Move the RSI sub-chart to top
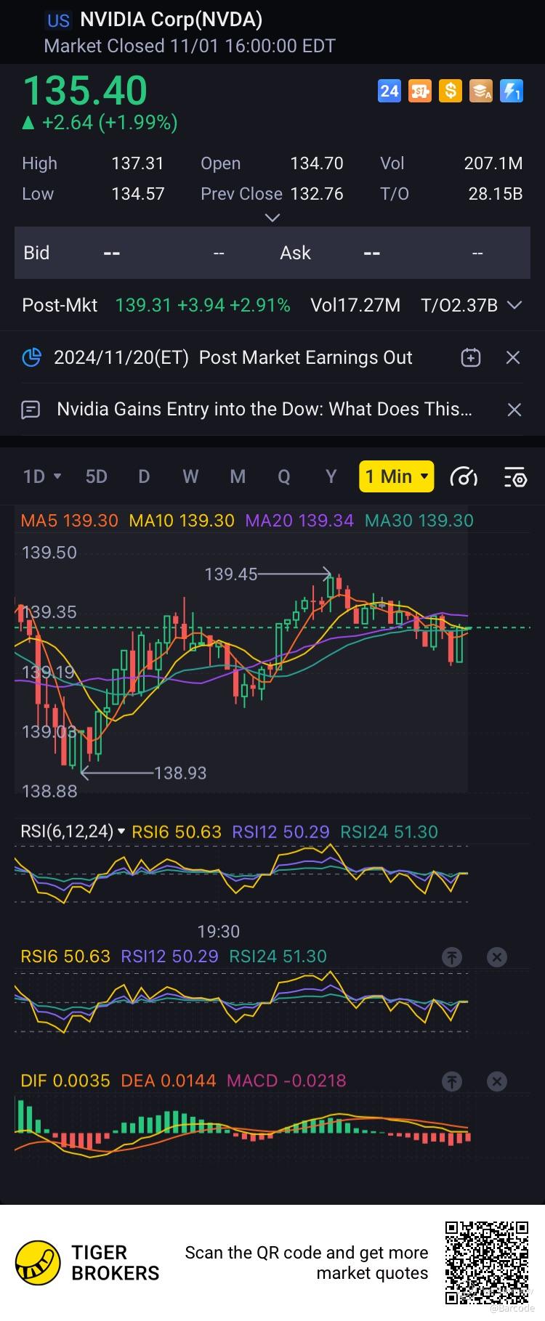This screenshot has width=545, height=1321. 452,957
